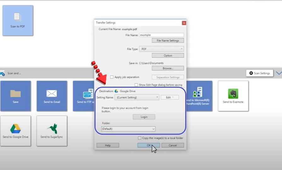The width and height of the screenshot is (282, 170).
Task: Open the Send to Evernote tile
Action: point(233,96)
